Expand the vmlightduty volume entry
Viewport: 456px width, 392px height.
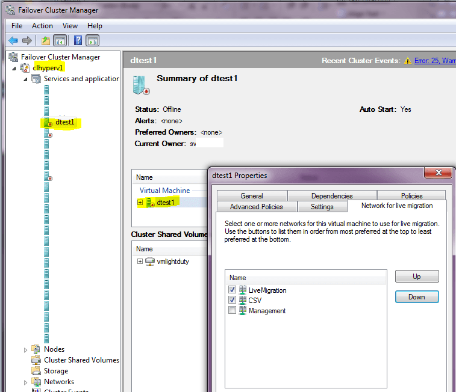click(x=140, y=262)
